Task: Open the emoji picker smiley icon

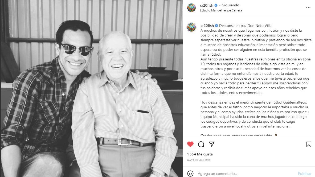Action: (x=190, y=173)
